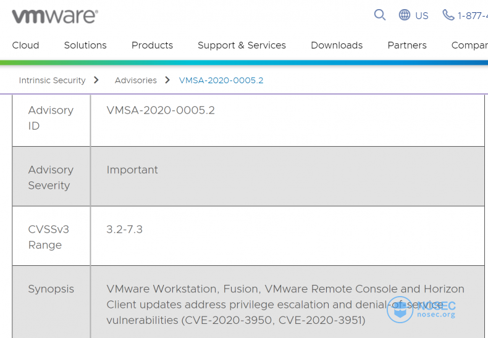Viewport: 488px width, 338px height.
Task: Open the Downloads menu
Action: (337, 46)
